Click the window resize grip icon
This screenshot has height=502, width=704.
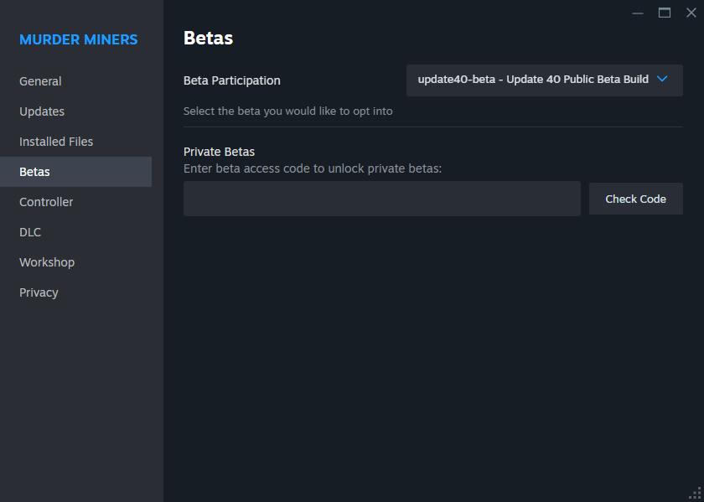tap(695, 493)
